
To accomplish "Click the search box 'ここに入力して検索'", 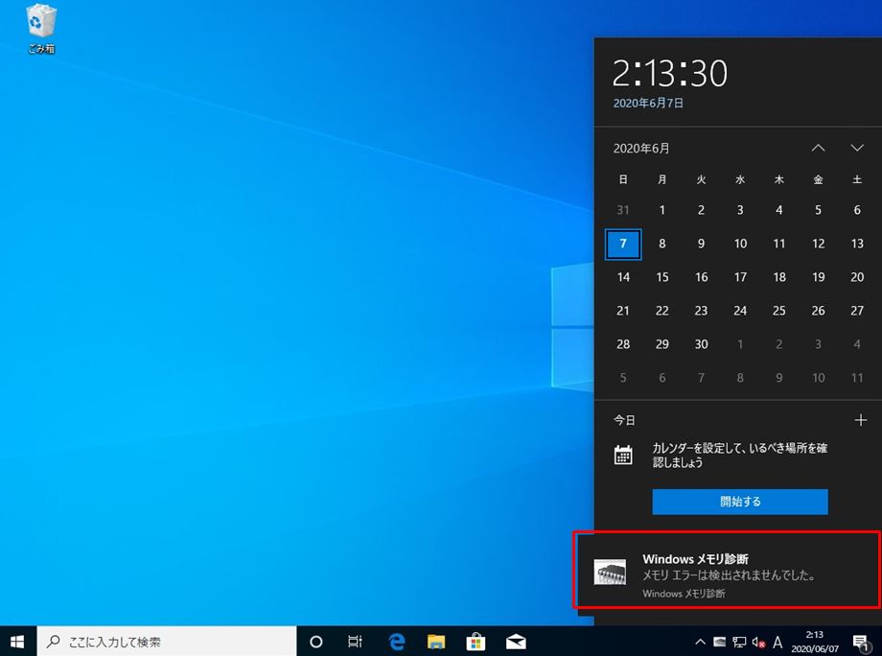I will click(x=167, y=642).
